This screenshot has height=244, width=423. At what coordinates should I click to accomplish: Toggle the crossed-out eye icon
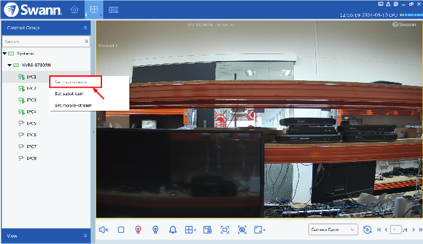point(242,230)
